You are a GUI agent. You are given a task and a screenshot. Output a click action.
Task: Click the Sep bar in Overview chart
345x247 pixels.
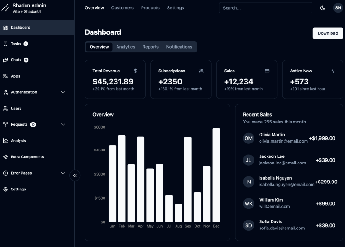pos(188,180)
